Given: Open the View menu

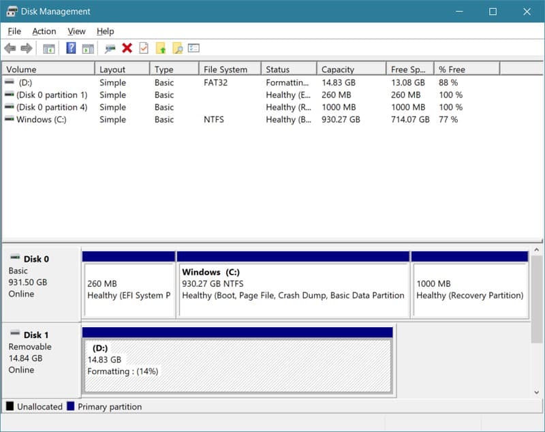Looking at the screenshot, I should click(76, 31).
